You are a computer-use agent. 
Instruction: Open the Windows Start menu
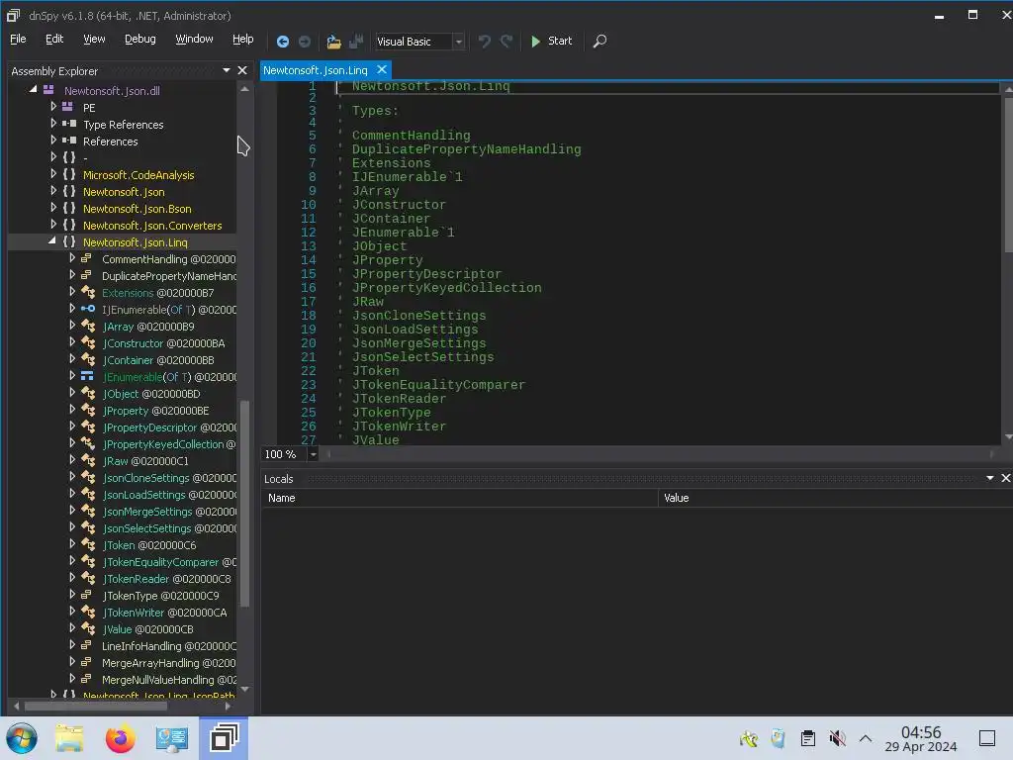click(22, 738)
